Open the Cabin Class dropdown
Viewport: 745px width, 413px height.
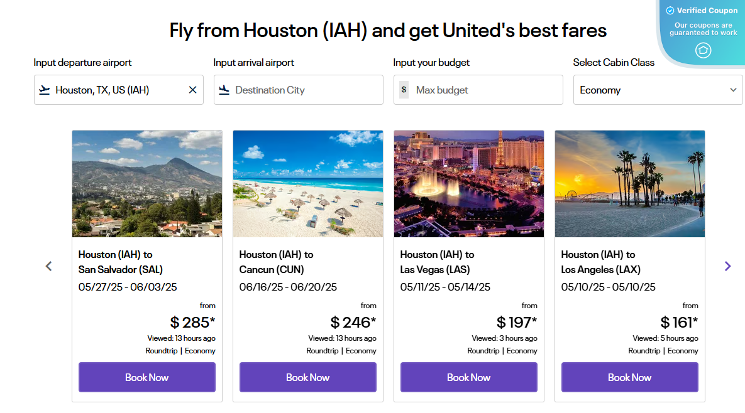(x=658, y=90)
